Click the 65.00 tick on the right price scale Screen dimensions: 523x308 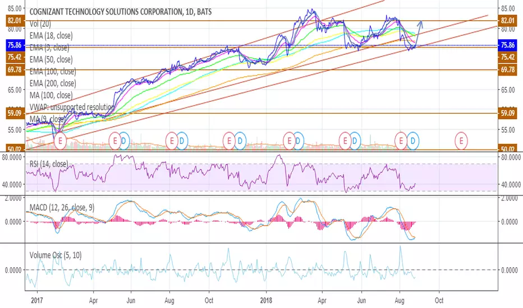click(x=508, y=90)
